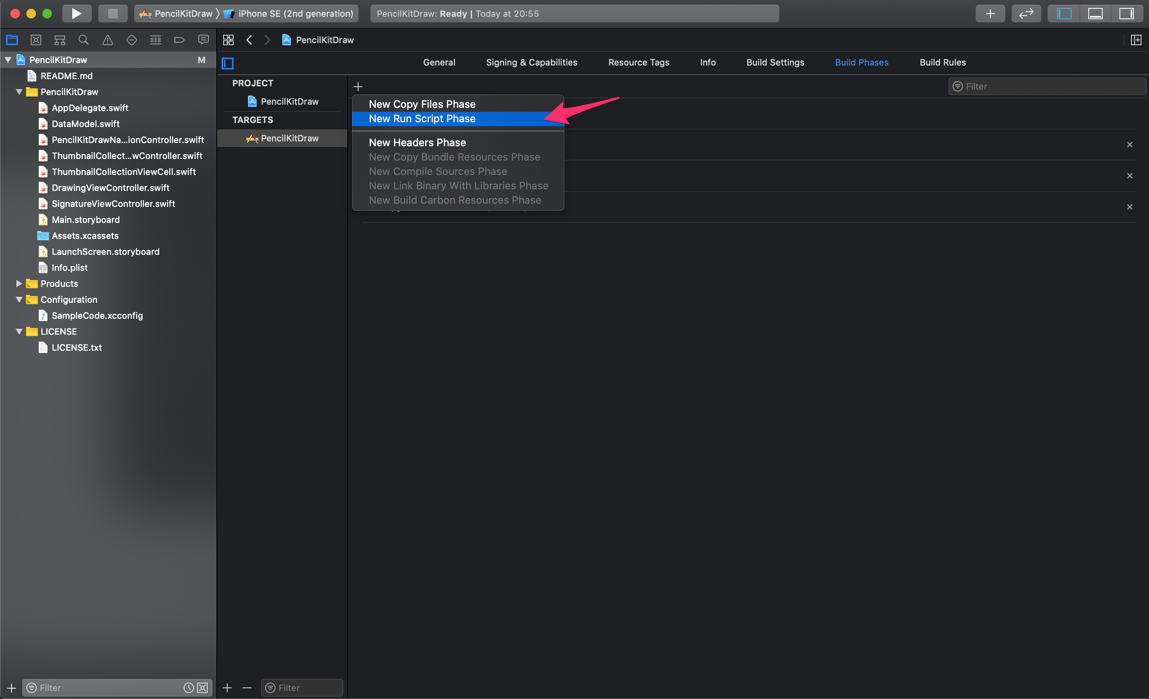Viewport: 1149px width, 699px height.
Task: Select the PencilKitDraw scheme selector
Action: [x=176, y=14]
